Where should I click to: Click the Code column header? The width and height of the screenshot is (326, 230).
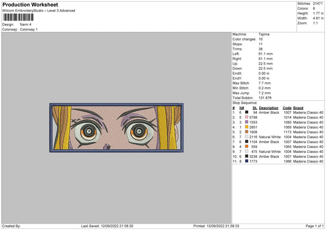pyautogui.click(x=287, y=107)
